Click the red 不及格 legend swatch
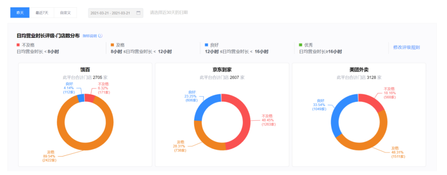Viewport: 447px width, 175px height. pos(18,45)
